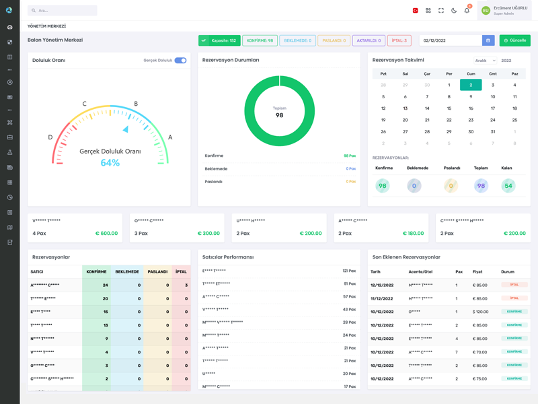Viewport: 538px width, 404px height.
Task: Open the notifications bell
Action: [467, 11]
